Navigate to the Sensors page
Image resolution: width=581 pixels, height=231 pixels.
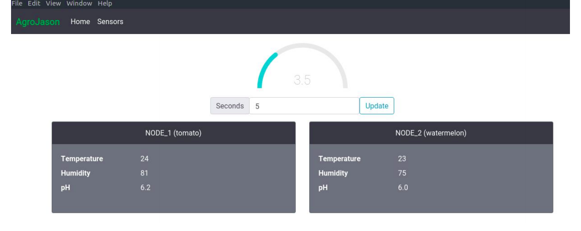point(110,22)
